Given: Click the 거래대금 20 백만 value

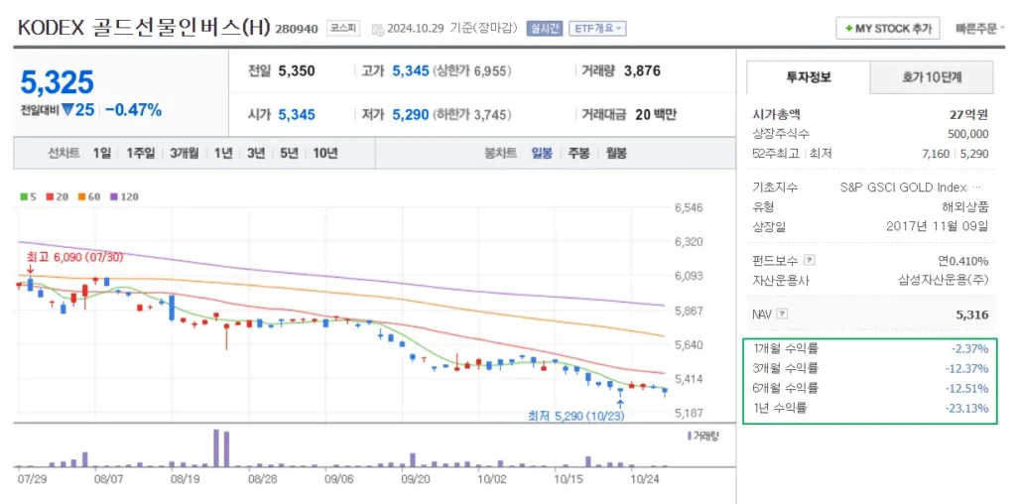Looking at the screenshot, I should 656,115.
